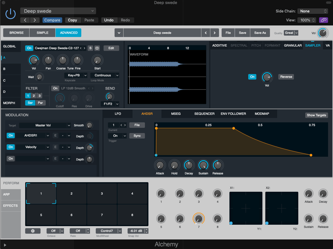The image size is (333, 249).
Task: Click the AHDSR Decay knob
Action: (188, 165)
